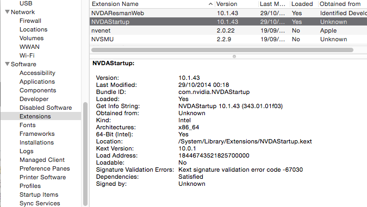Open WWAN under Network
This screenshot has width=367, height=207.
(x=29, y=47)
